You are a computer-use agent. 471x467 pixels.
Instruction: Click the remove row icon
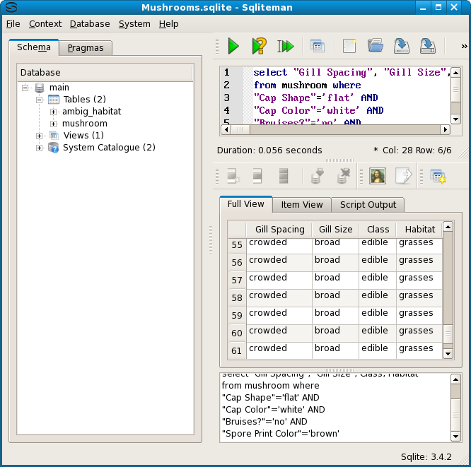click(284, 176)
